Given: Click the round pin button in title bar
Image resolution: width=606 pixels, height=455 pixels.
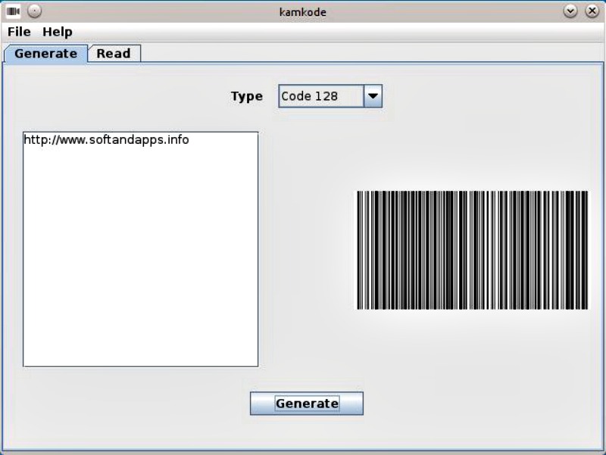Looking at the screenshot, I should pos(34,11).
